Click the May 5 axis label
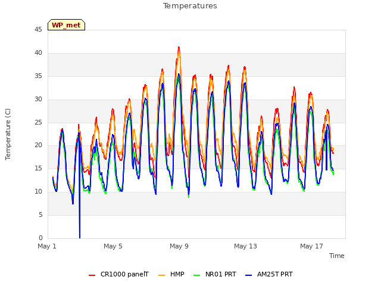Screen dimensions: 381x286 tap(113, 246)
